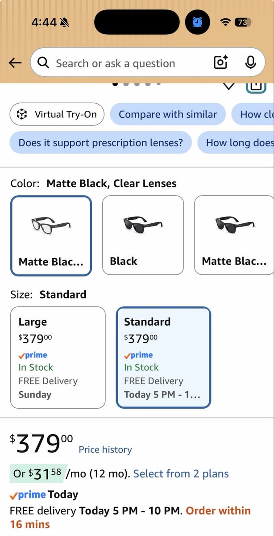This screenshot has width=274, height=536.
Task: Ask "Does it support prescription lenses?"
Action: click(101, 142)
